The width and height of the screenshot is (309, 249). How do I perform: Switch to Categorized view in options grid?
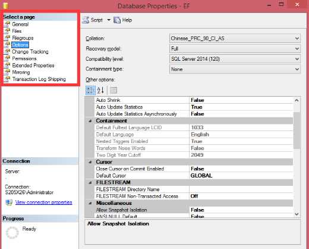pyautogui.click(x=90, y=91)
